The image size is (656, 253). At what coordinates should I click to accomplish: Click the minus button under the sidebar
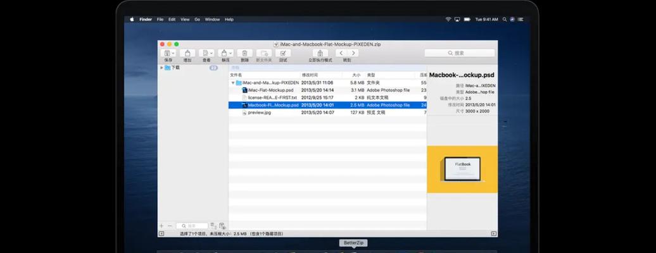point(170,226)
